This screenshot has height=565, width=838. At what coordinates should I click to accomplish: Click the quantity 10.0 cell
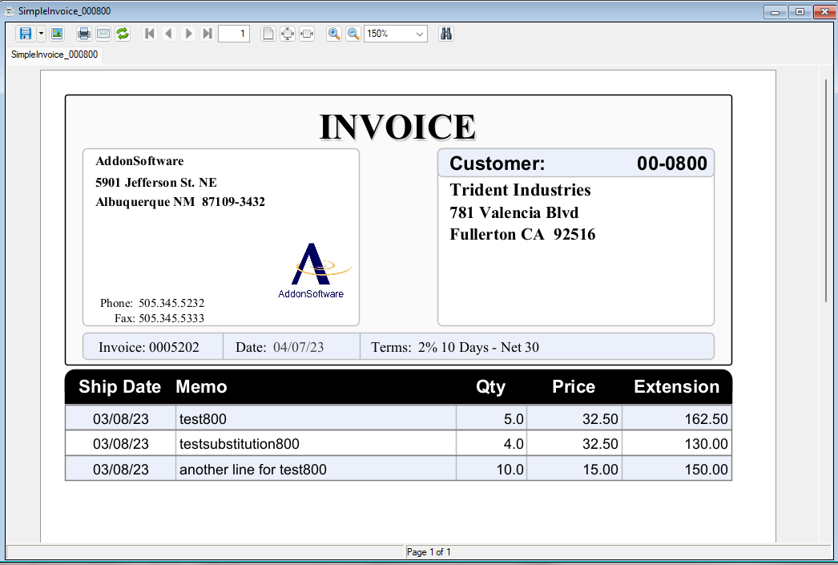tap(491, 470)
